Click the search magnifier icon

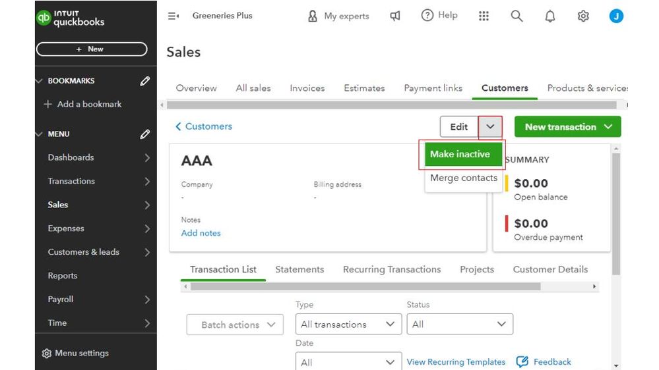(517, 16)
